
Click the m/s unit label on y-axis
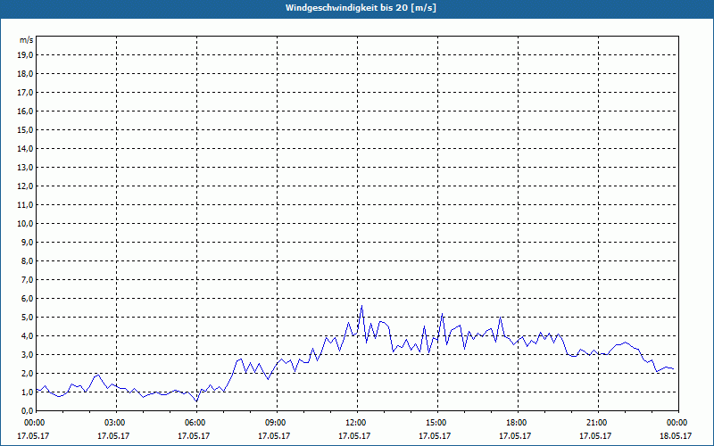pos(27,40)
